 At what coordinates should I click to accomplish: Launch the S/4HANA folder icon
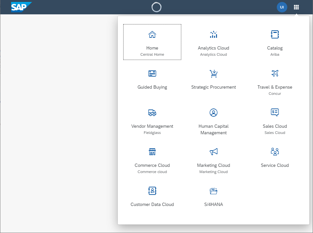[x=214, y=191]
